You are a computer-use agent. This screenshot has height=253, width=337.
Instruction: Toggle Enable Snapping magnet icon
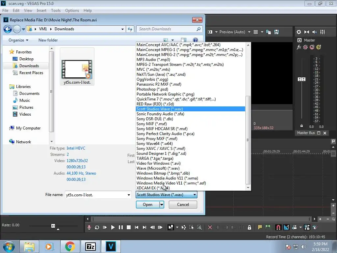tap(278, 227)
